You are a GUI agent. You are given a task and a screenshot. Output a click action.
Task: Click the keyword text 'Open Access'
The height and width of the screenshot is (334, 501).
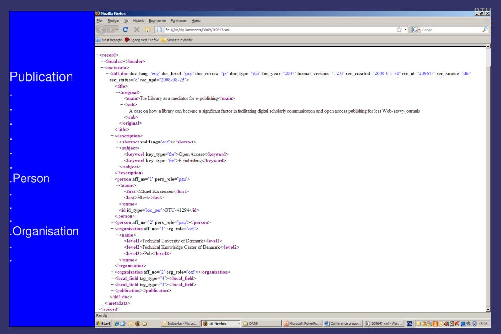(x=191, y=154)
